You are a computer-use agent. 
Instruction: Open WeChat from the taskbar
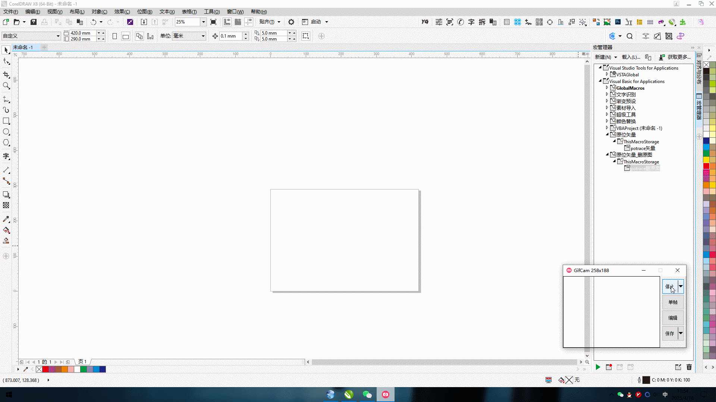367,395
